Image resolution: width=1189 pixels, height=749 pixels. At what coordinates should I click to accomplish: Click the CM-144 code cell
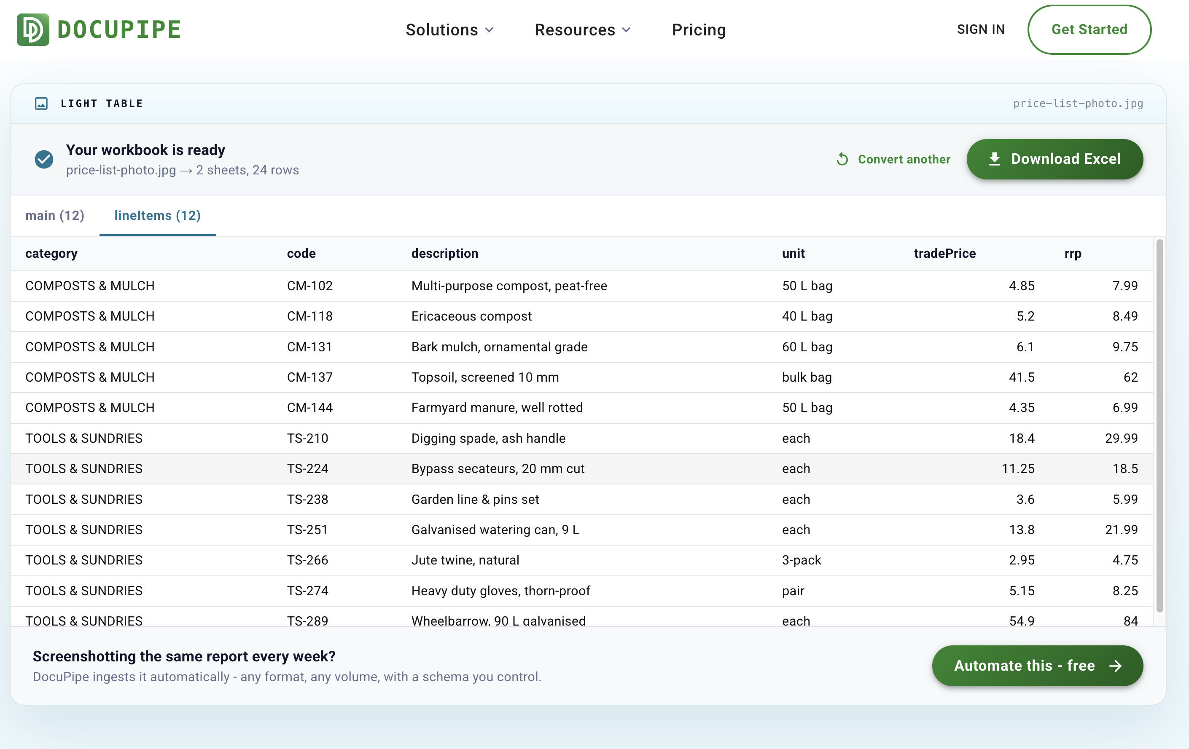point(309,407)
